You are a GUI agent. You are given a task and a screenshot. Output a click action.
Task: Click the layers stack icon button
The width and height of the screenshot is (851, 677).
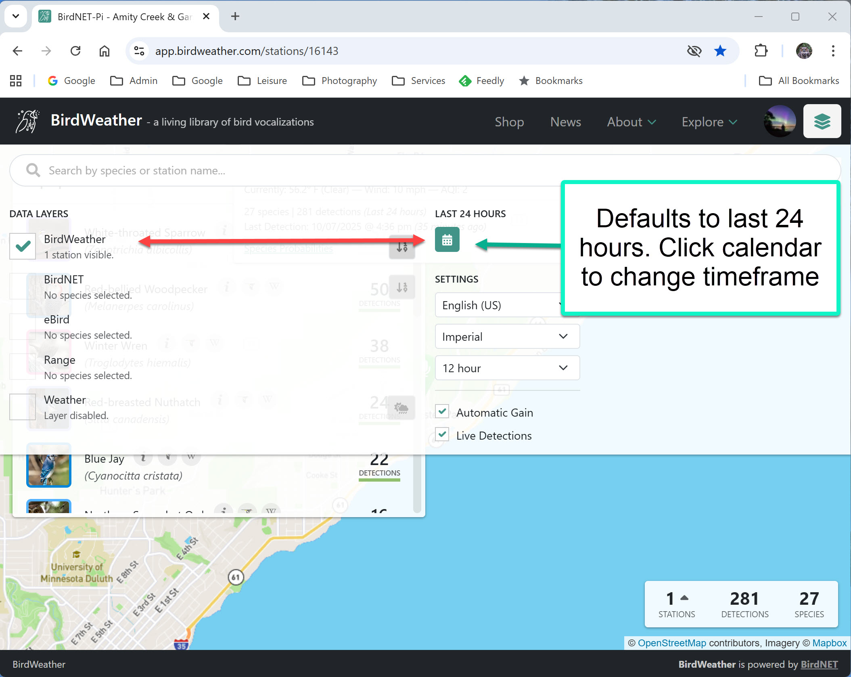822,122
